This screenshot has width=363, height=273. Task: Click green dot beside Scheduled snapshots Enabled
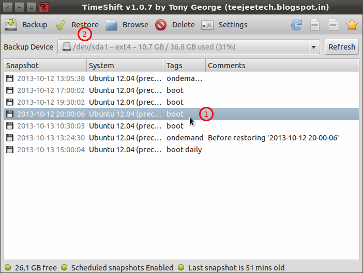coord(64,267)
